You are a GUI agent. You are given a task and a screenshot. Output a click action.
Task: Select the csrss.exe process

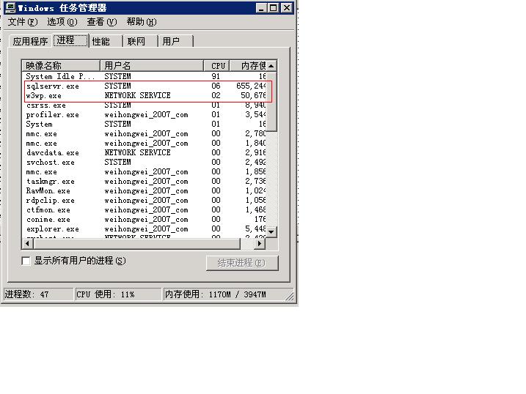click(x=145, y=105)
